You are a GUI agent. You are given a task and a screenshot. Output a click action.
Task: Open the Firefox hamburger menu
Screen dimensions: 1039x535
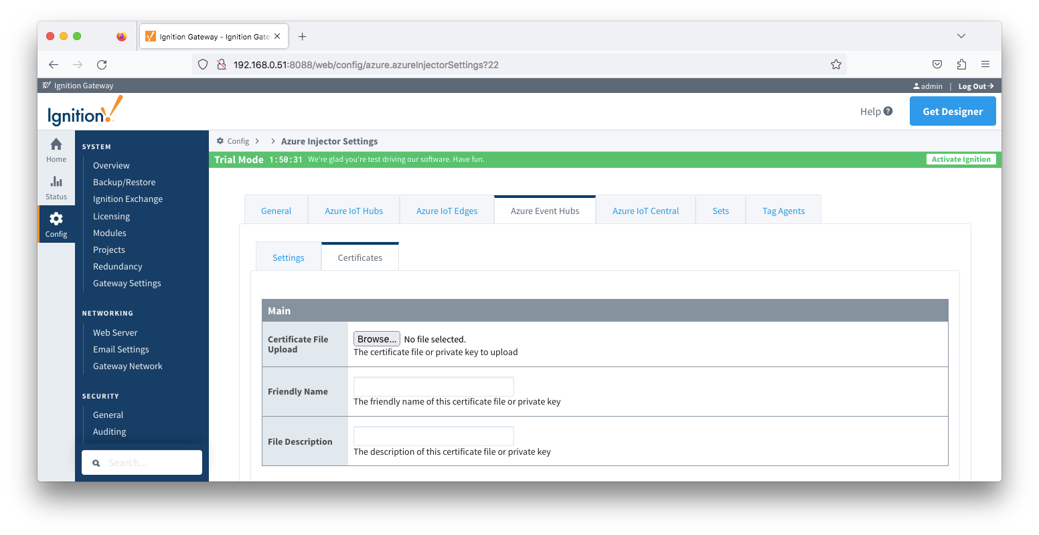pos(985,65)
